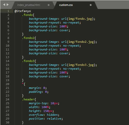Close index_prueba.html via its unsaved dot
Viewport: 129px width, 125px height.
(x=48, y=5)
